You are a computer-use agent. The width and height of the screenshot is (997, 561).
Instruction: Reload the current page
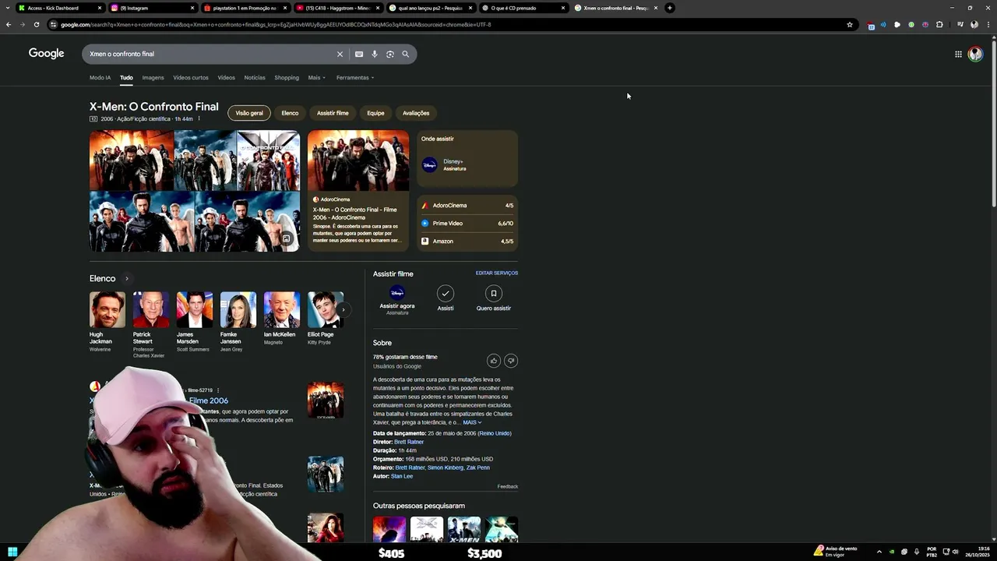[37, 24]
